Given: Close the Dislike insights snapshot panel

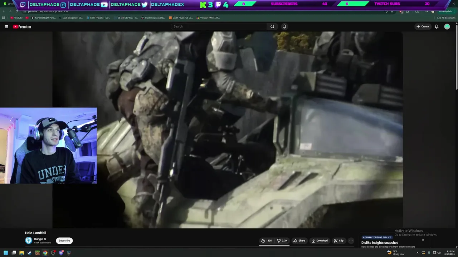Looking at the screenshot, I should click(423, 240).
